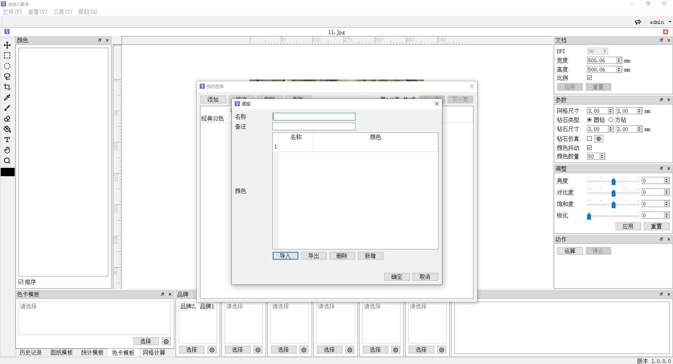Select the Eyedropper tool

coord(7,98)
